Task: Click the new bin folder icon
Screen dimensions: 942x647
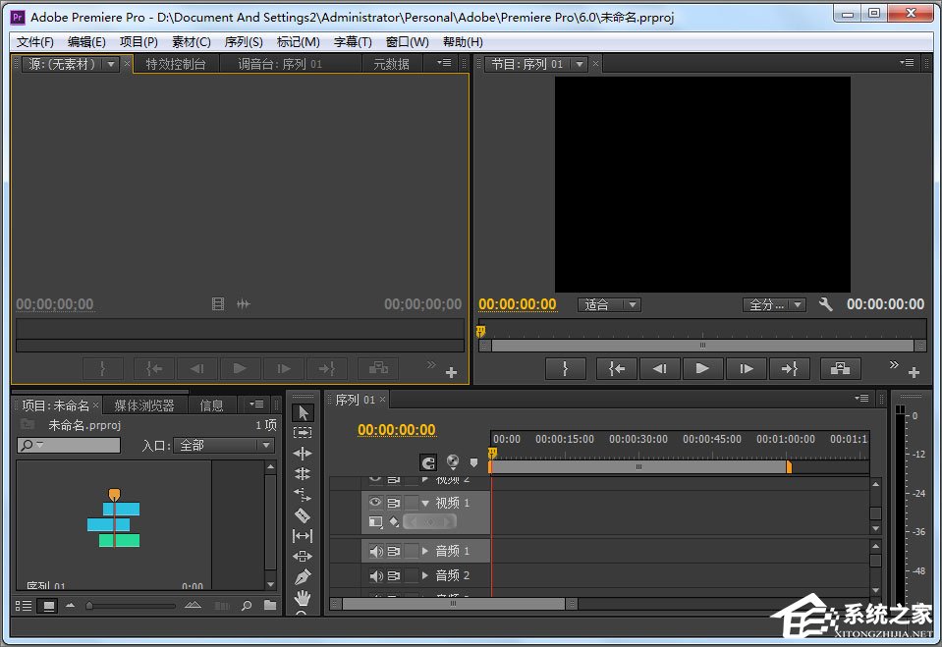Action: pyautogui.click(x=270, y=605)
